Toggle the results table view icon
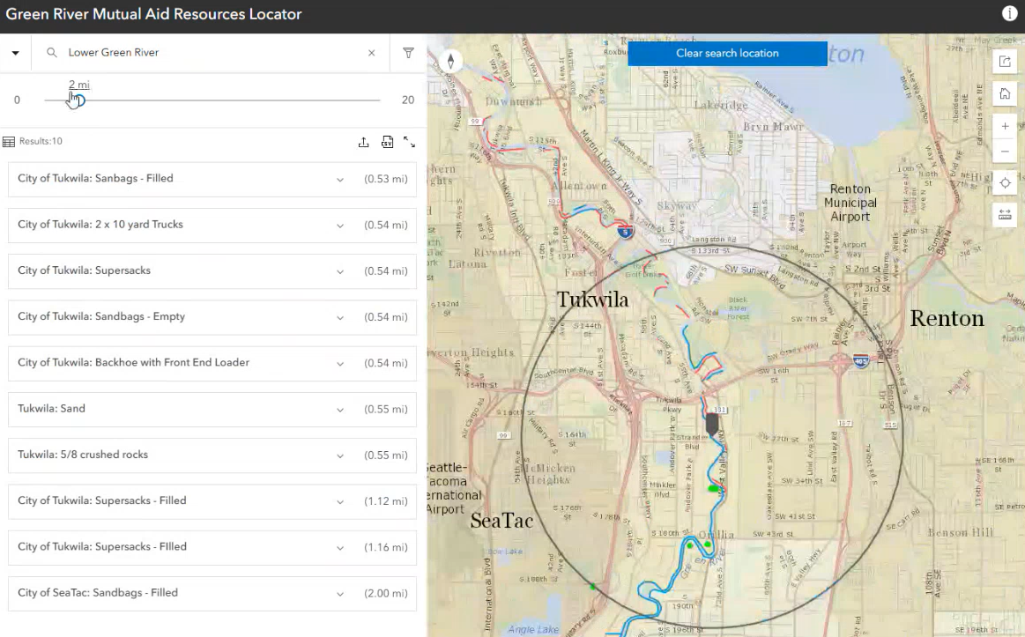Screen dimensions: 1025x637 point(9,141)
